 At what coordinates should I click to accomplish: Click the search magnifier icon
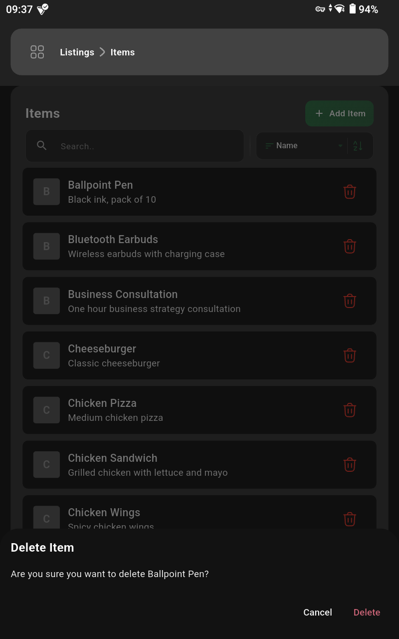(42, 146)
